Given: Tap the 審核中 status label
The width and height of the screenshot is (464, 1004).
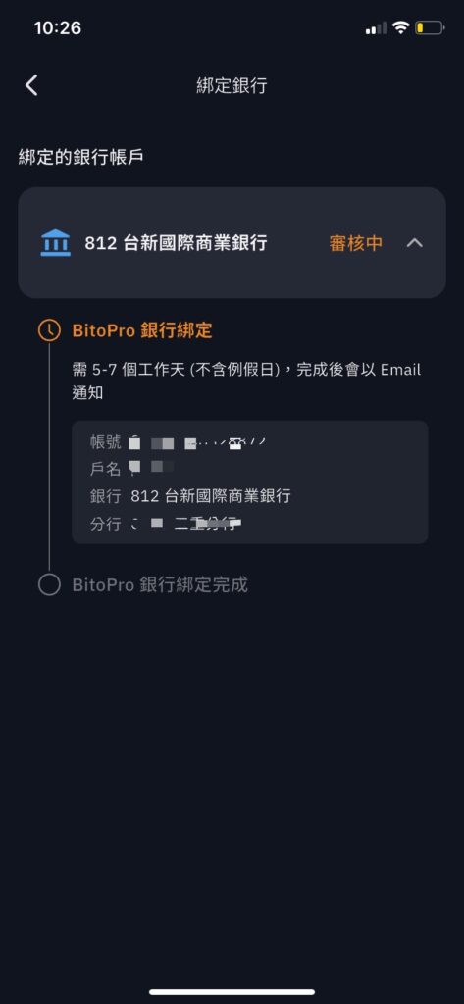Looking at the screenshot, I should click(356, 243).
